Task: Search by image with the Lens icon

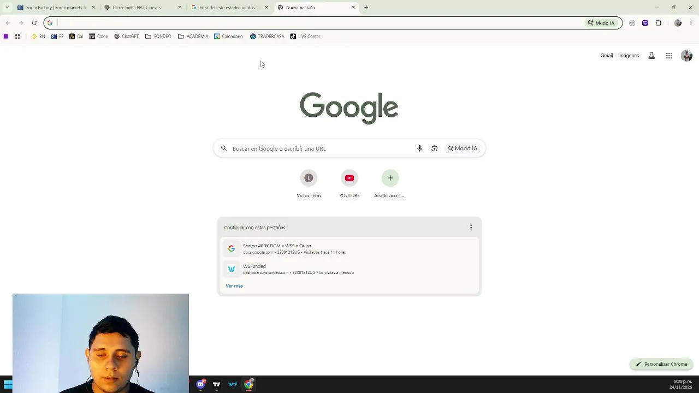Action: 434,148
